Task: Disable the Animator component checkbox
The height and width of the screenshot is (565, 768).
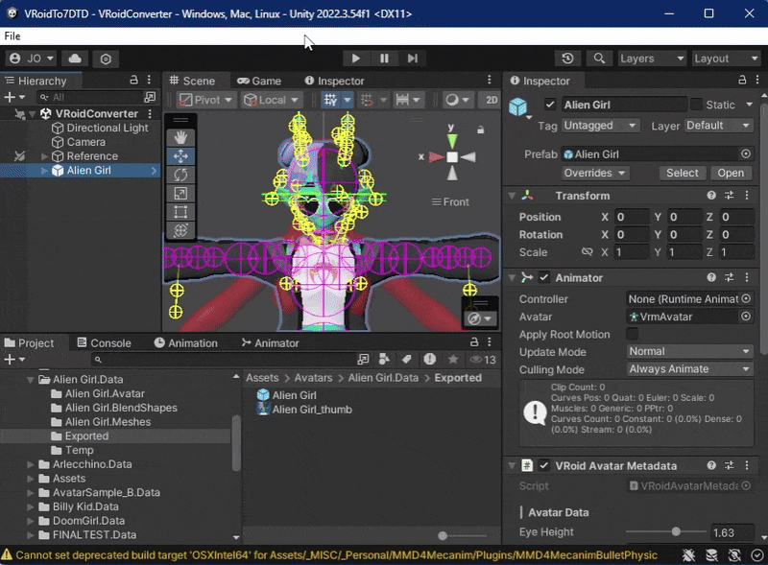Action: (x=543, y=277)
